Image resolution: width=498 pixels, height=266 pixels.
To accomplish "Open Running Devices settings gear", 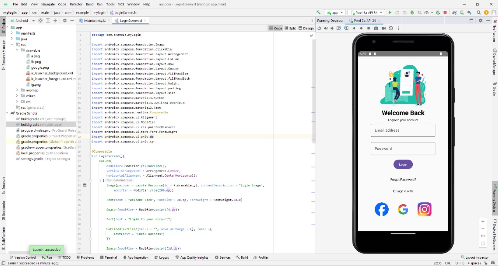I will 480,20.
